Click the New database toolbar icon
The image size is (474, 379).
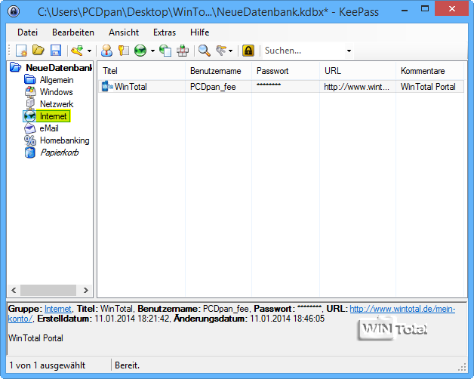[x=21, y=51]
